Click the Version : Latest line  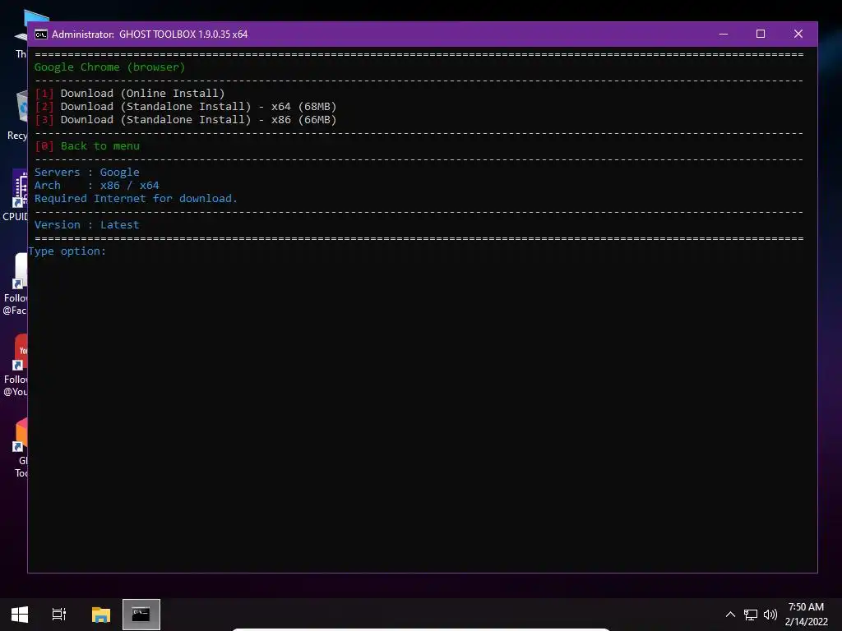point(87,225)
